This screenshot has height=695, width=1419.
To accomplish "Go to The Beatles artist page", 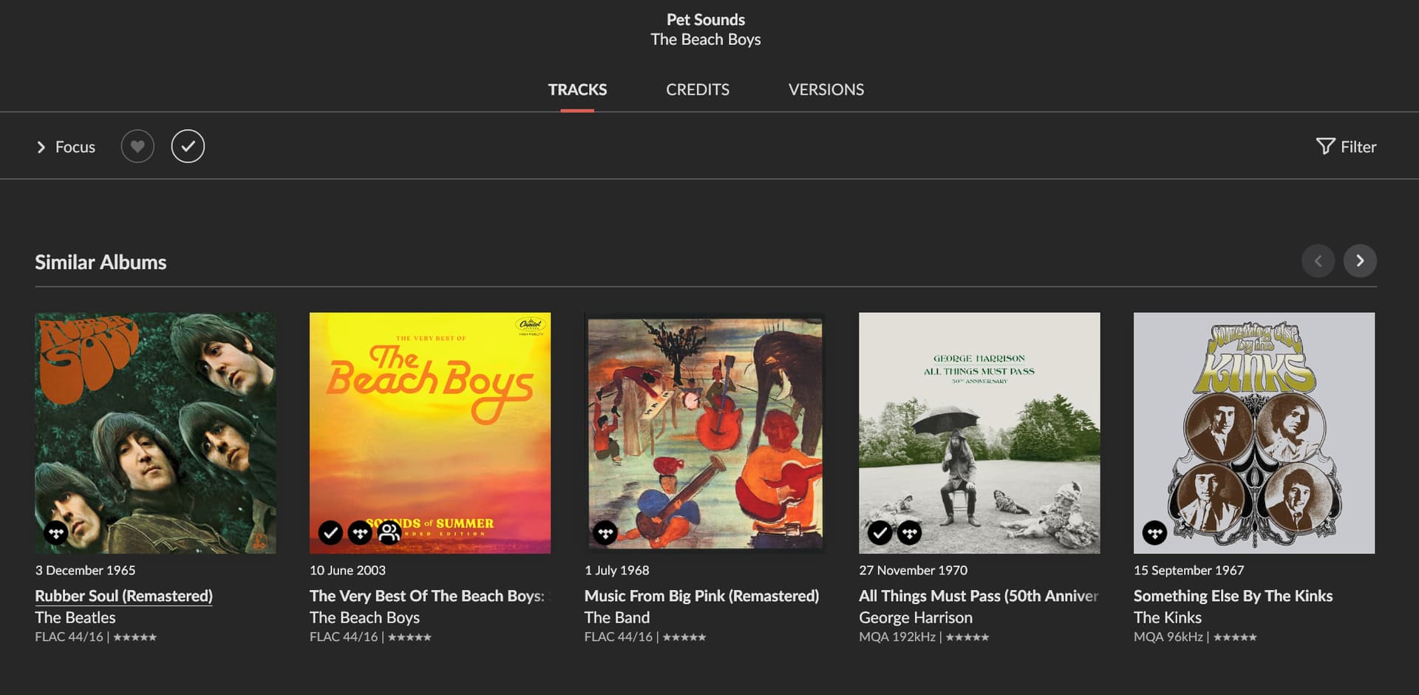I will click(75, 617).
